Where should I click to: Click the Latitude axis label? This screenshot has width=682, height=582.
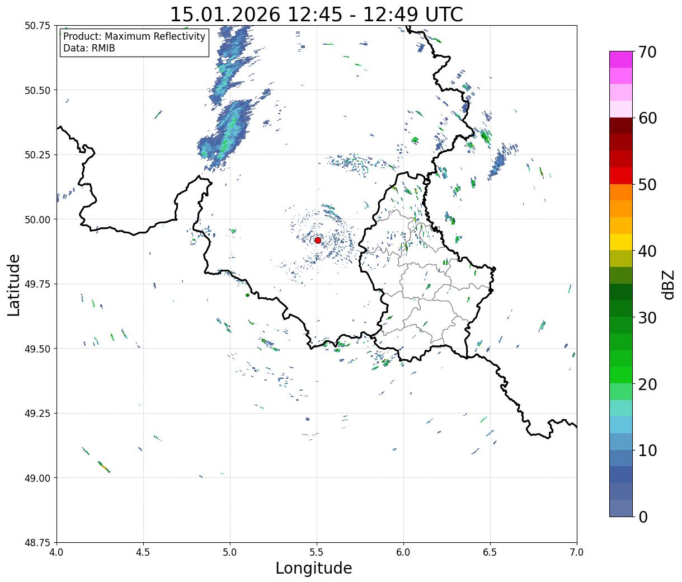(x=14, y=285)
